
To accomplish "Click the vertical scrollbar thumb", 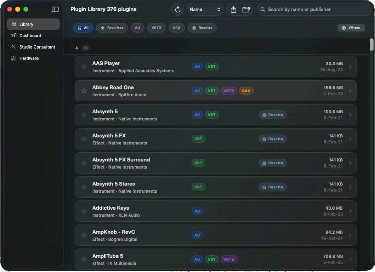I will tap(371, 45).
